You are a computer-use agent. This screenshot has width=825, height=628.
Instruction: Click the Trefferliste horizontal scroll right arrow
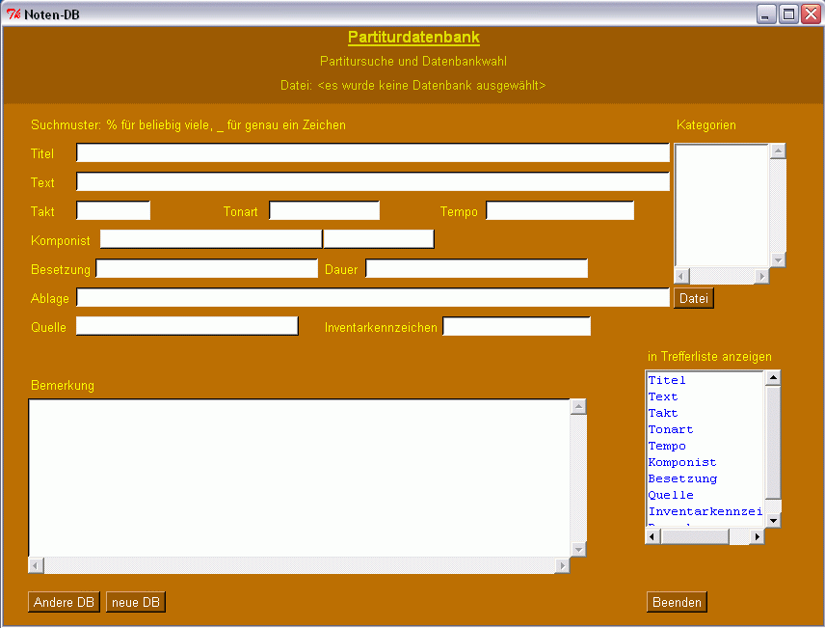click(x=758, y=536)
